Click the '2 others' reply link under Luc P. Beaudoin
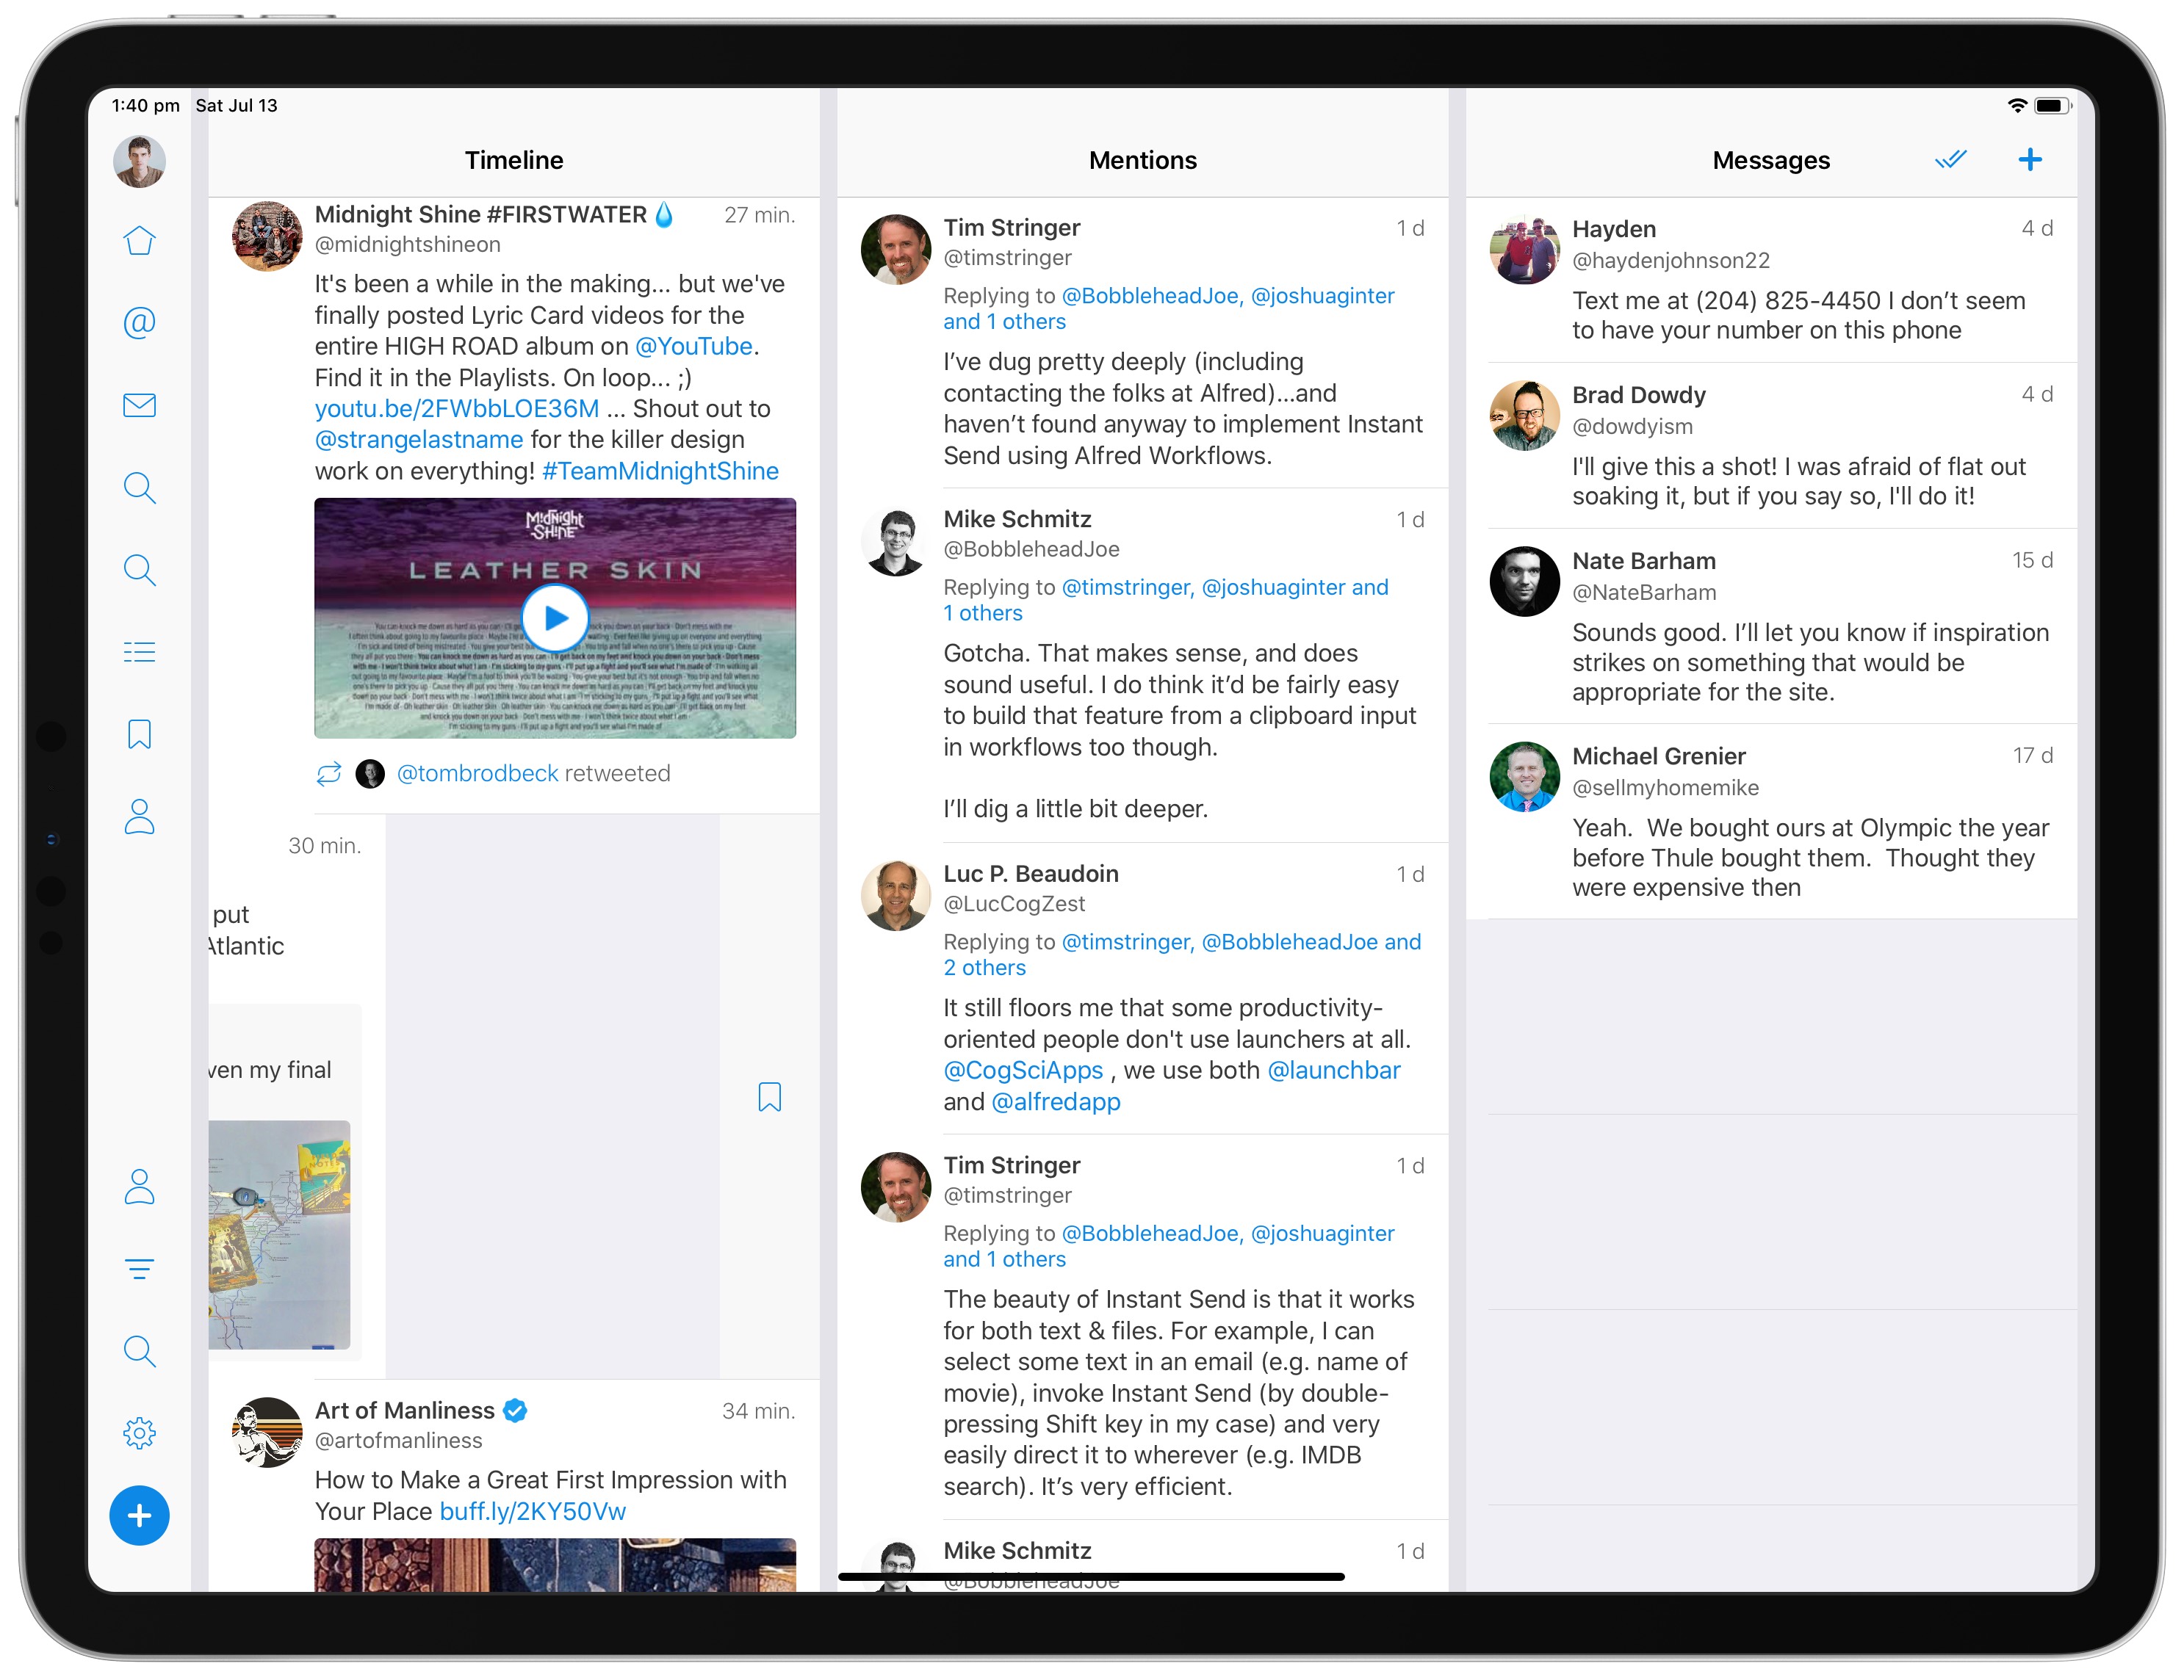This screenshot has height=1680, width=2184. 985,968
